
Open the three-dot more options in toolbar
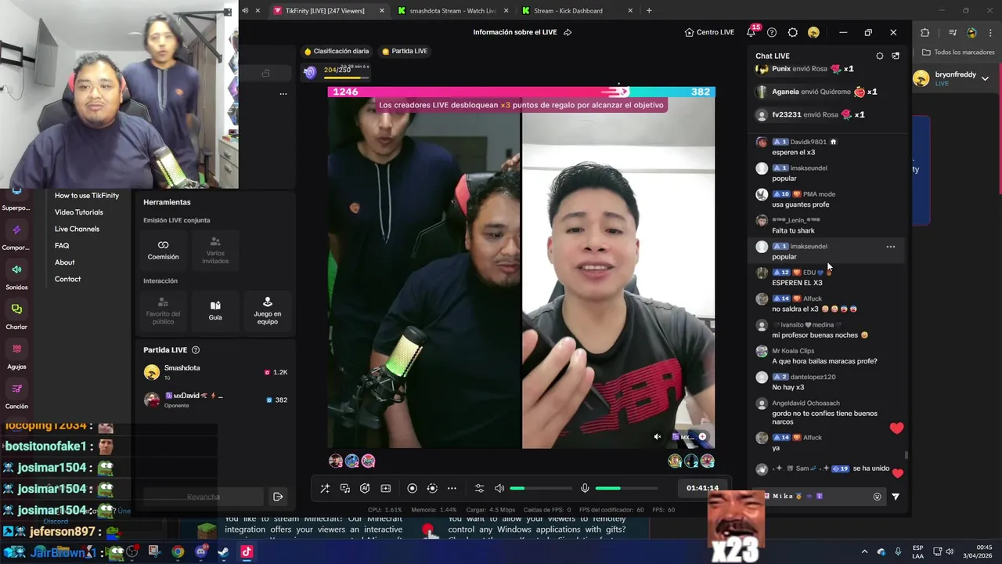click(x=452, y=488)
